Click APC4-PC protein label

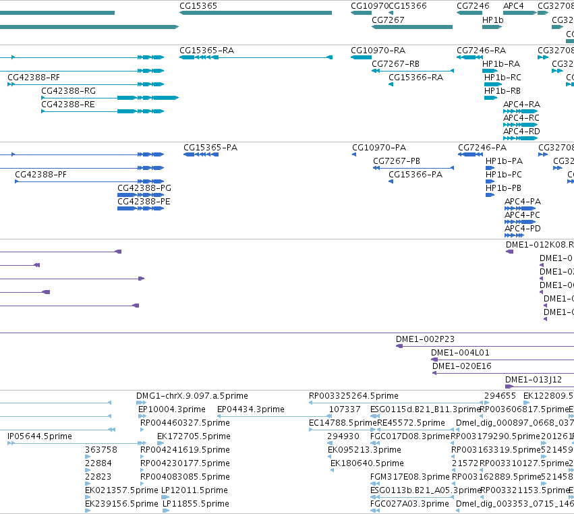(522, 215)
